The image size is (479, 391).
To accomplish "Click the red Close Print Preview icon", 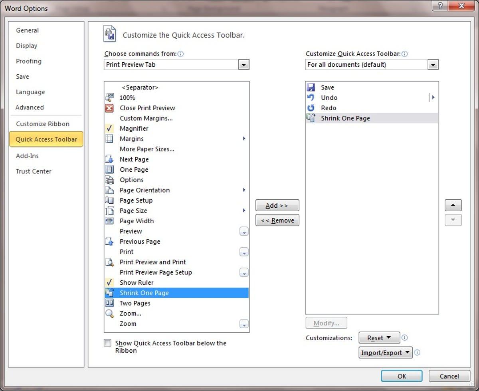I will point(109,108).
